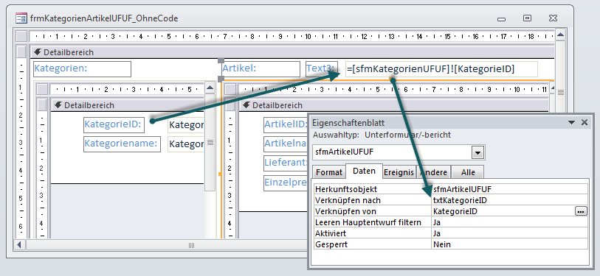
Task: Click the Kategorien subform vertical scrollbar thumb
Action: coord(210,142)
